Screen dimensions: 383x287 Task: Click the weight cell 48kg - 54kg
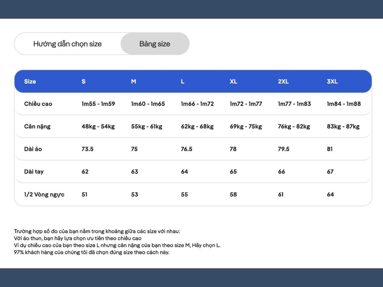coord(98,126)
